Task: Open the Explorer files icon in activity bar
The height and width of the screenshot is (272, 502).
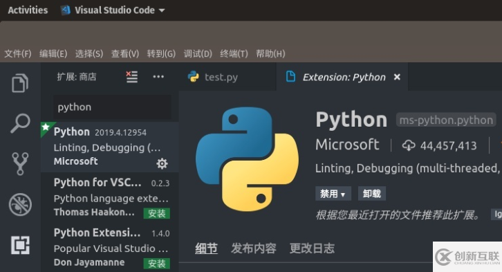Action: coord(20,82)
